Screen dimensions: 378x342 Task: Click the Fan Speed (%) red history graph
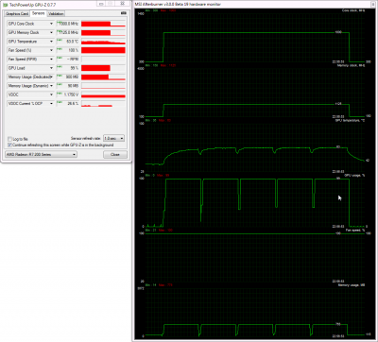[x=103, y=50]
